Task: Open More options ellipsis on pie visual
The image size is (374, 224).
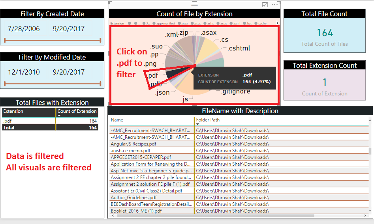Action: (x=274, y=5)
